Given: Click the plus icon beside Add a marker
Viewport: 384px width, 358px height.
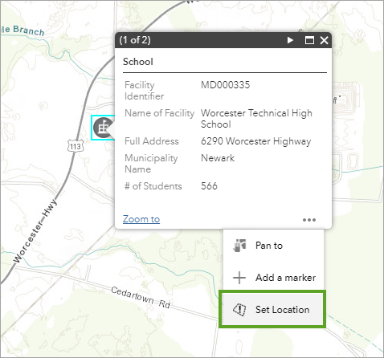Looking at the screenshot, I should pos(239,278).
